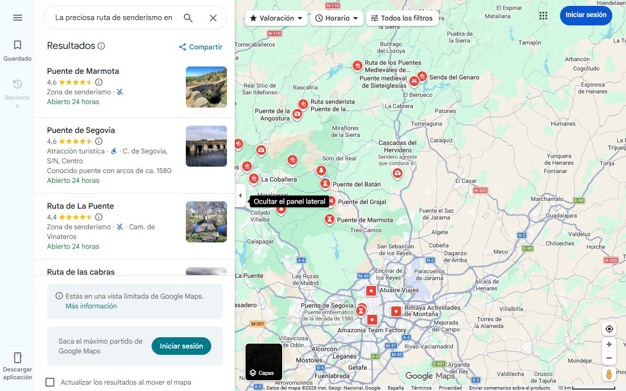The width and height of the screenshot is (626, 391).
Task: Open the Capas map layers panel
Action: click(x=264, y=362)
